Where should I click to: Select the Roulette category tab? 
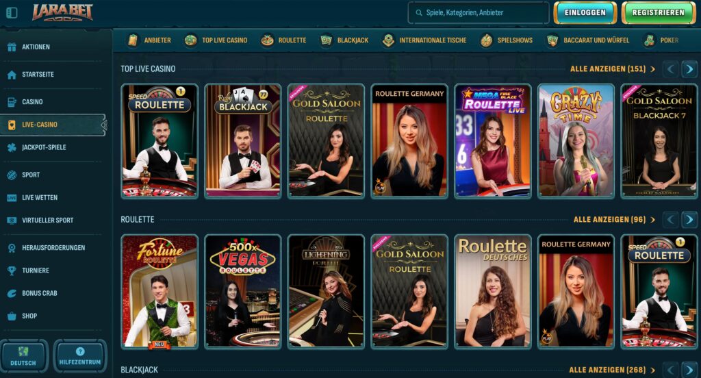pyautogui.click(x=284, y=40)
